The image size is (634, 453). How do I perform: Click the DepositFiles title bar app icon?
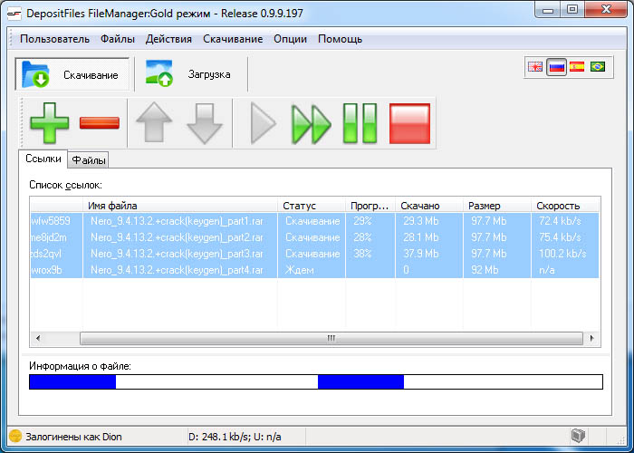click(14, 13)
